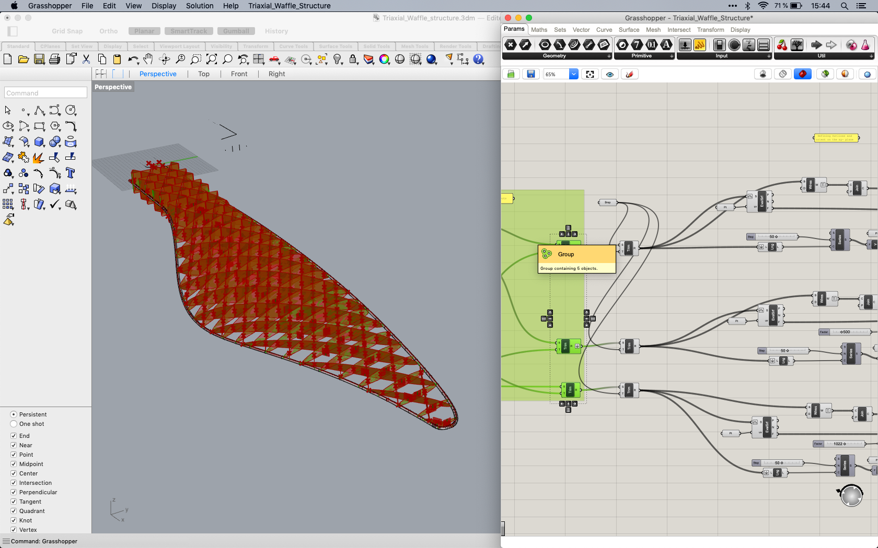Toggle the eye preview icon in Grasshopper

(610, 74)
